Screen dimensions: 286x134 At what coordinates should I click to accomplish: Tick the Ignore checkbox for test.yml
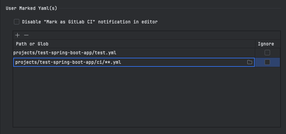point(267,53)
